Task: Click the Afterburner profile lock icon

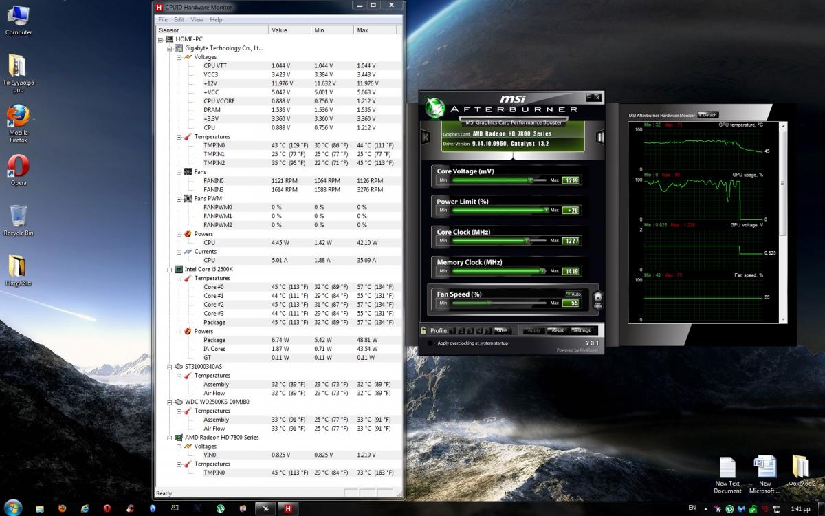Action: pyautogui.click(x=423, y=330)
